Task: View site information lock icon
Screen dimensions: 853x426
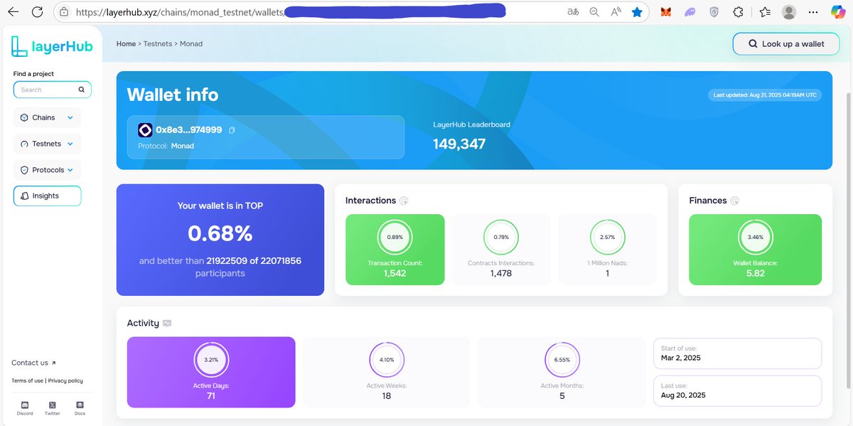Action: tap(63, 12)
